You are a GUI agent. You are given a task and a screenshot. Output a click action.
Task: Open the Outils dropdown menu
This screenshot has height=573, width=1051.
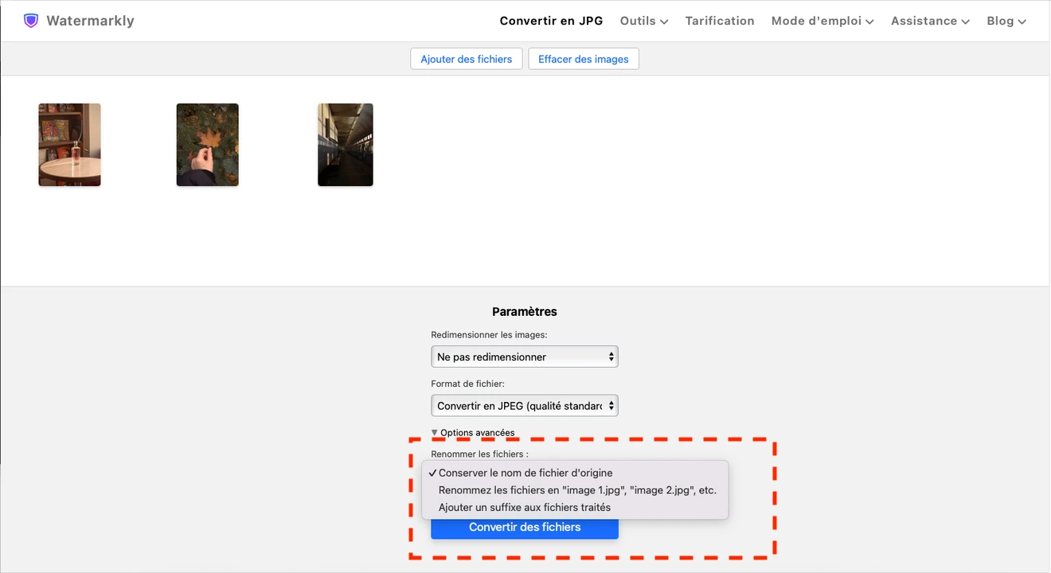tap(643, 21)
